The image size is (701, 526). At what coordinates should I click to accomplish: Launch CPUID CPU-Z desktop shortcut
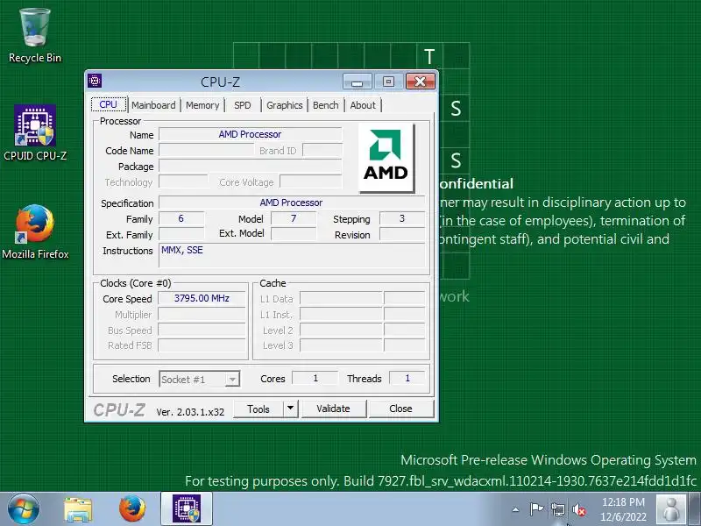35,133
